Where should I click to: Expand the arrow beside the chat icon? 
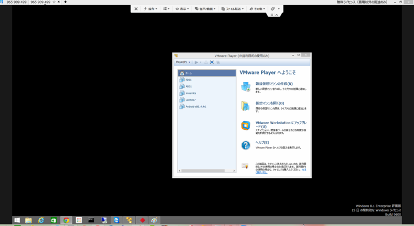pos(278,9)
